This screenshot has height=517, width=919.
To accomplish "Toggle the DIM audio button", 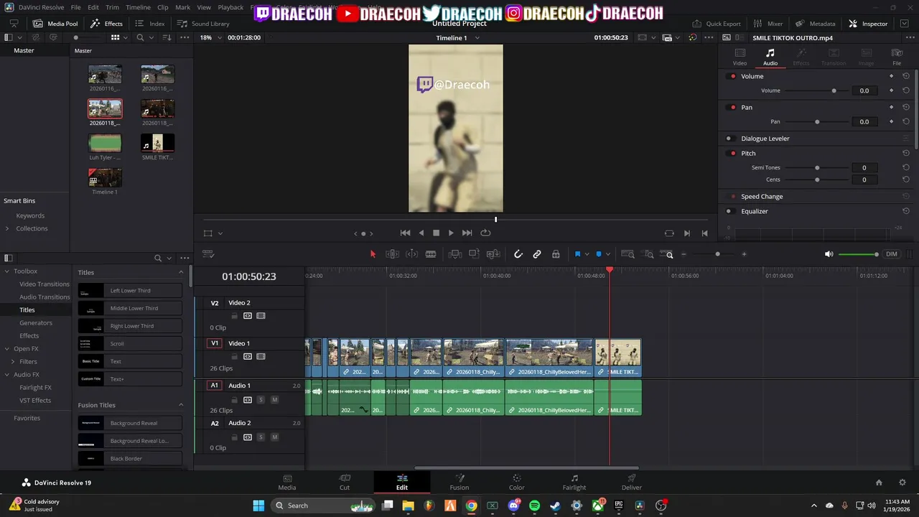I will pyautogui.click(x=892, y=254).
